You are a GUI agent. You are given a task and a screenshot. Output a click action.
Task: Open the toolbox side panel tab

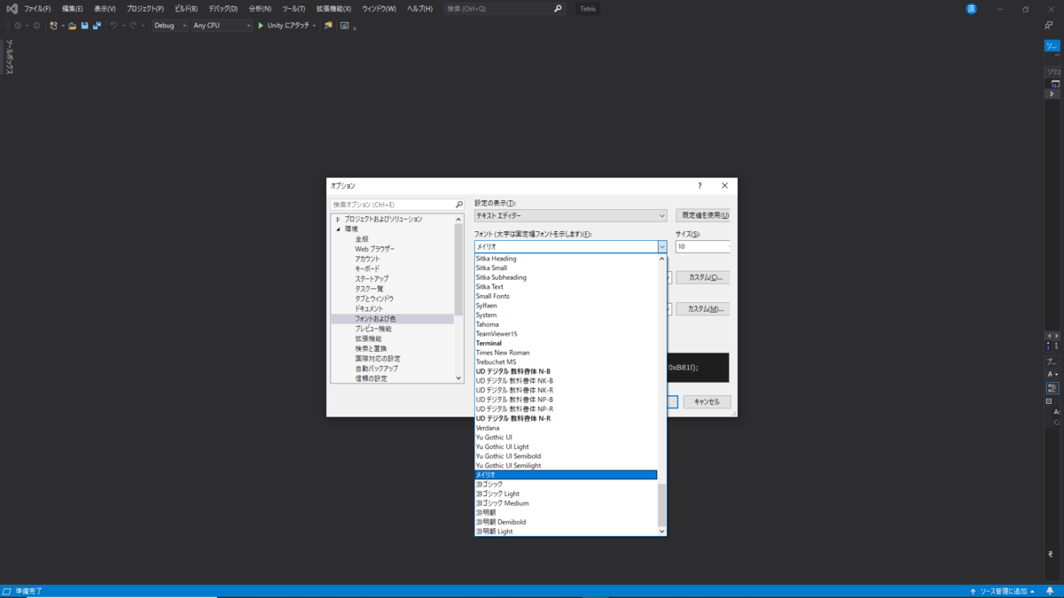pos(9,57)
